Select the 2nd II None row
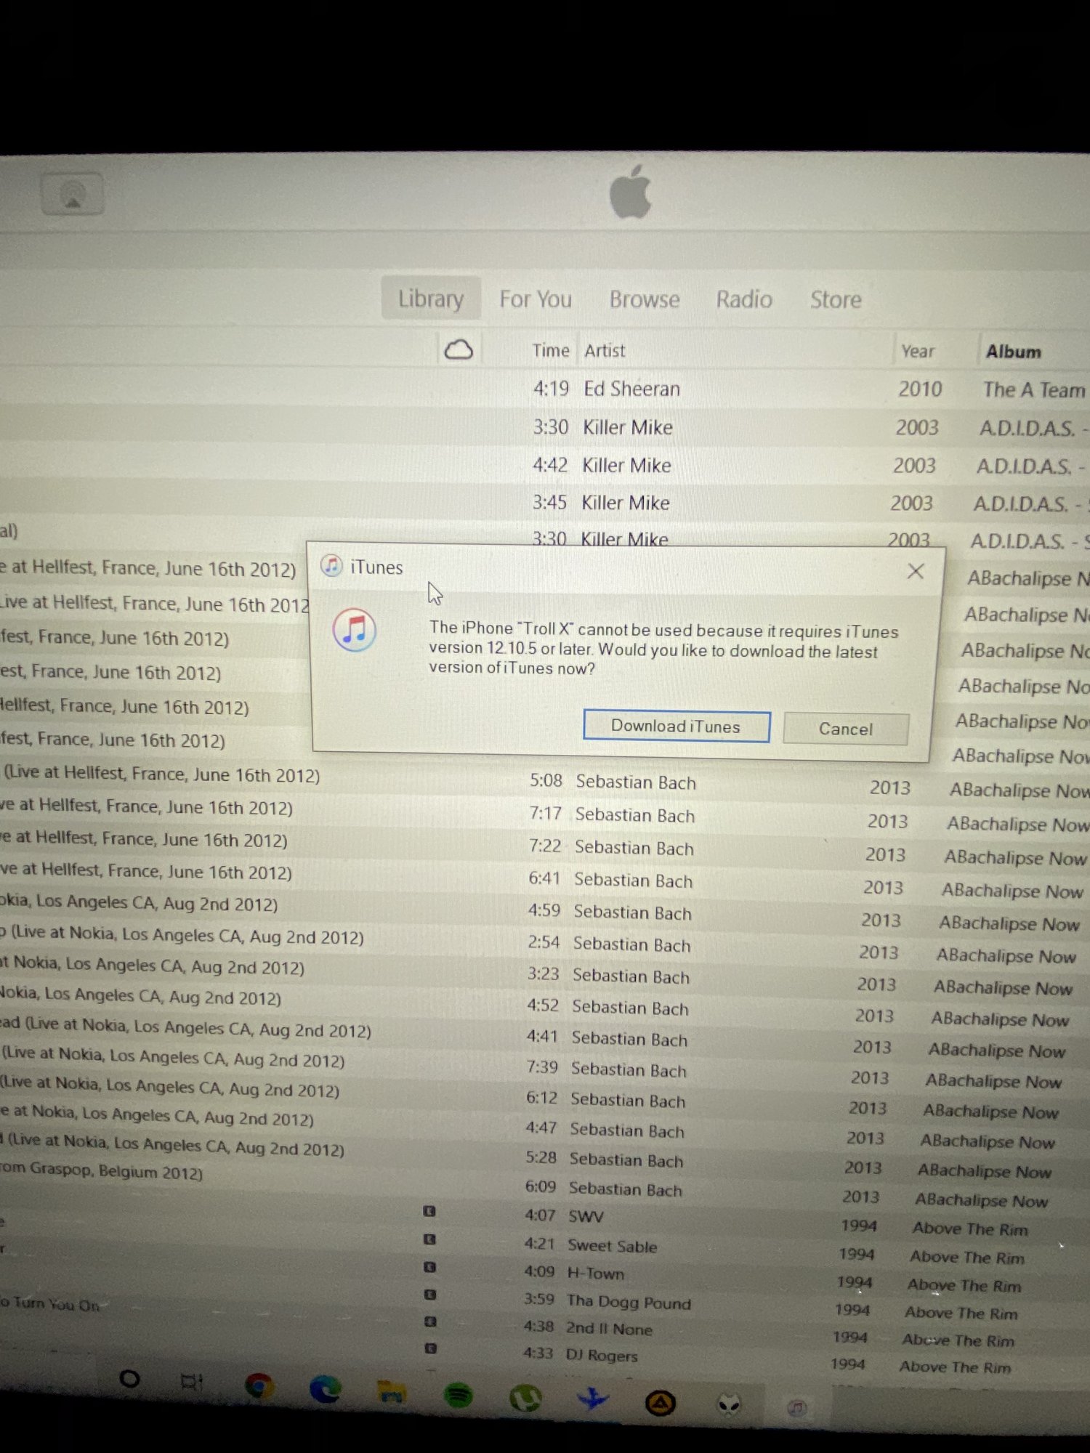Screen dimensions: 1090x1453 pyautogui.click(x=545, y=1329)
